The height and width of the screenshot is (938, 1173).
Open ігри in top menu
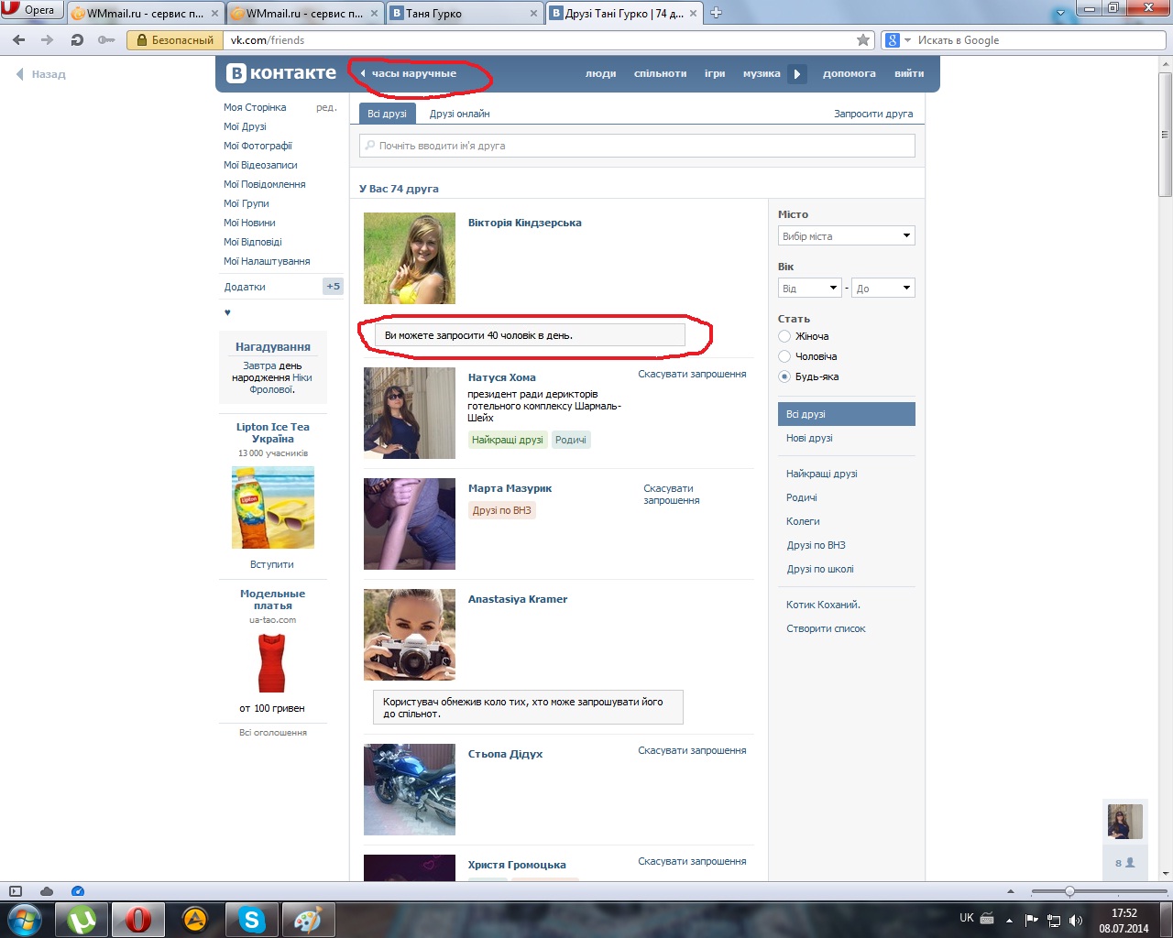[715, 73]
